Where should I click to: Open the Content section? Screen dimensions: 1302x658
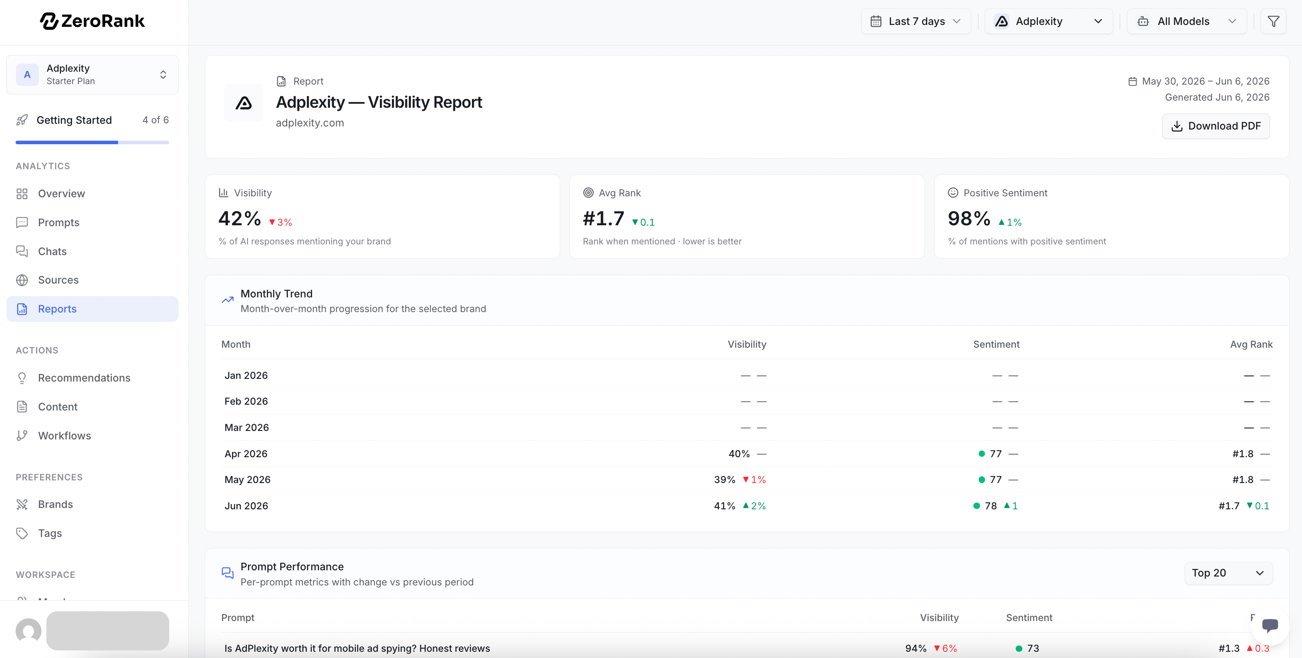(x=93, y=407)
